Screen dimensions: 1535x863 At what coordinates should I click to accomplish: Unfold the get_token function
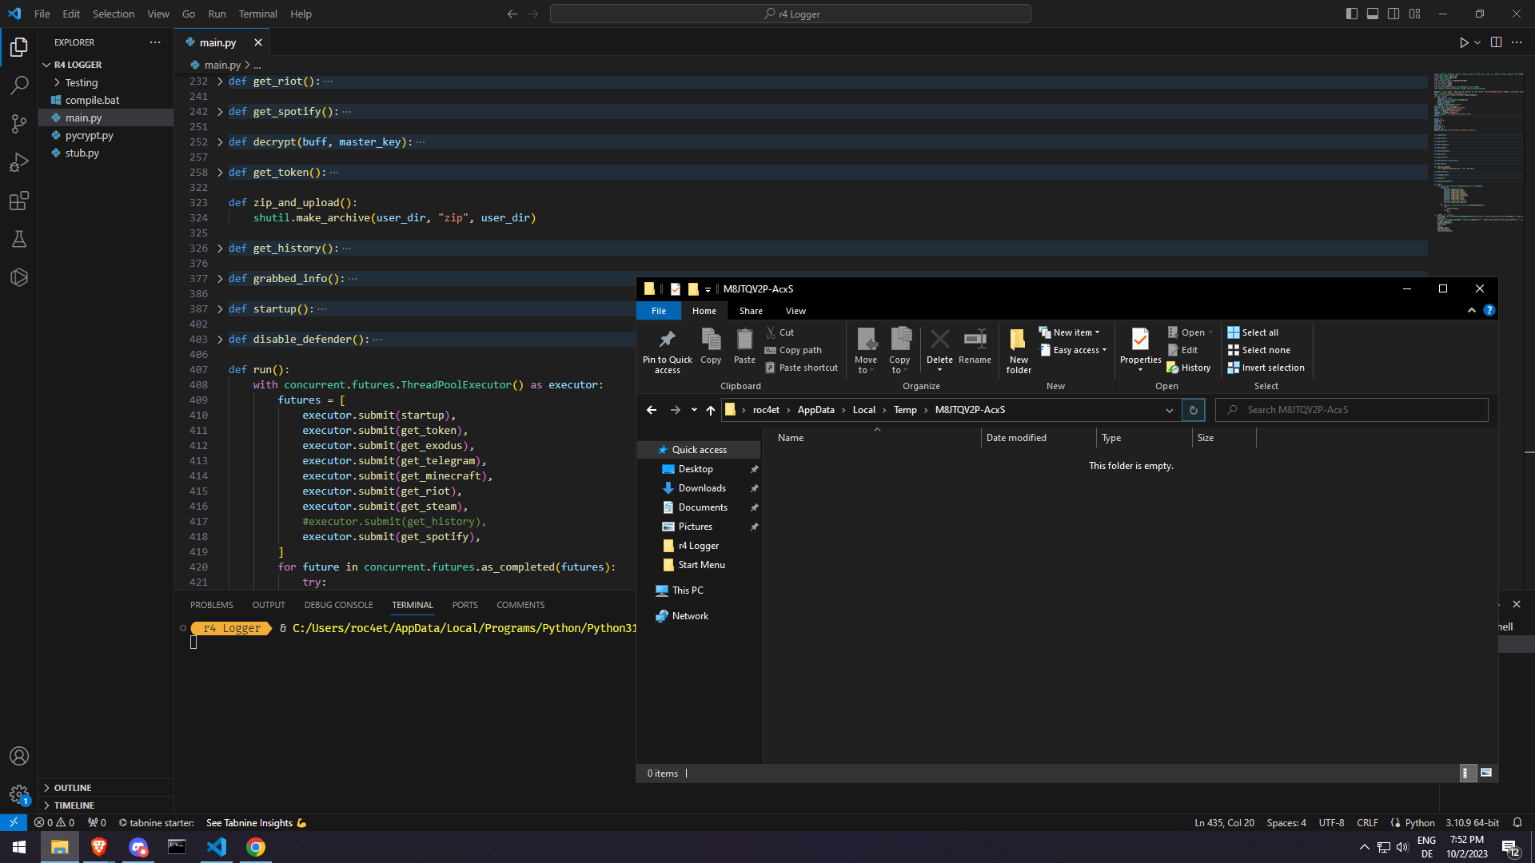pyautogui.click(x=220, y=173)
